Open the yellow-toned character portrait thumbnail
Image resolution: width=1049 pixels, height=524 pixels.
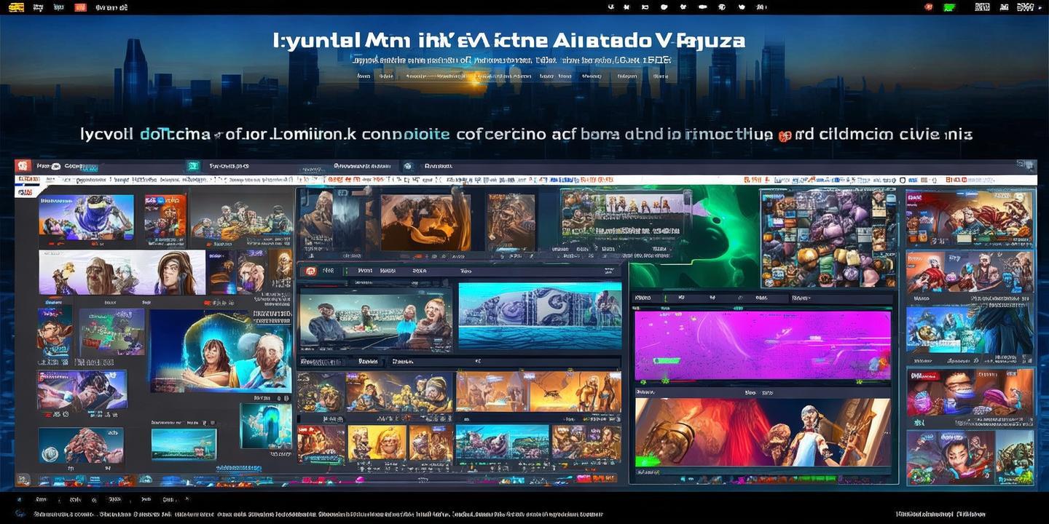[377, 443]
